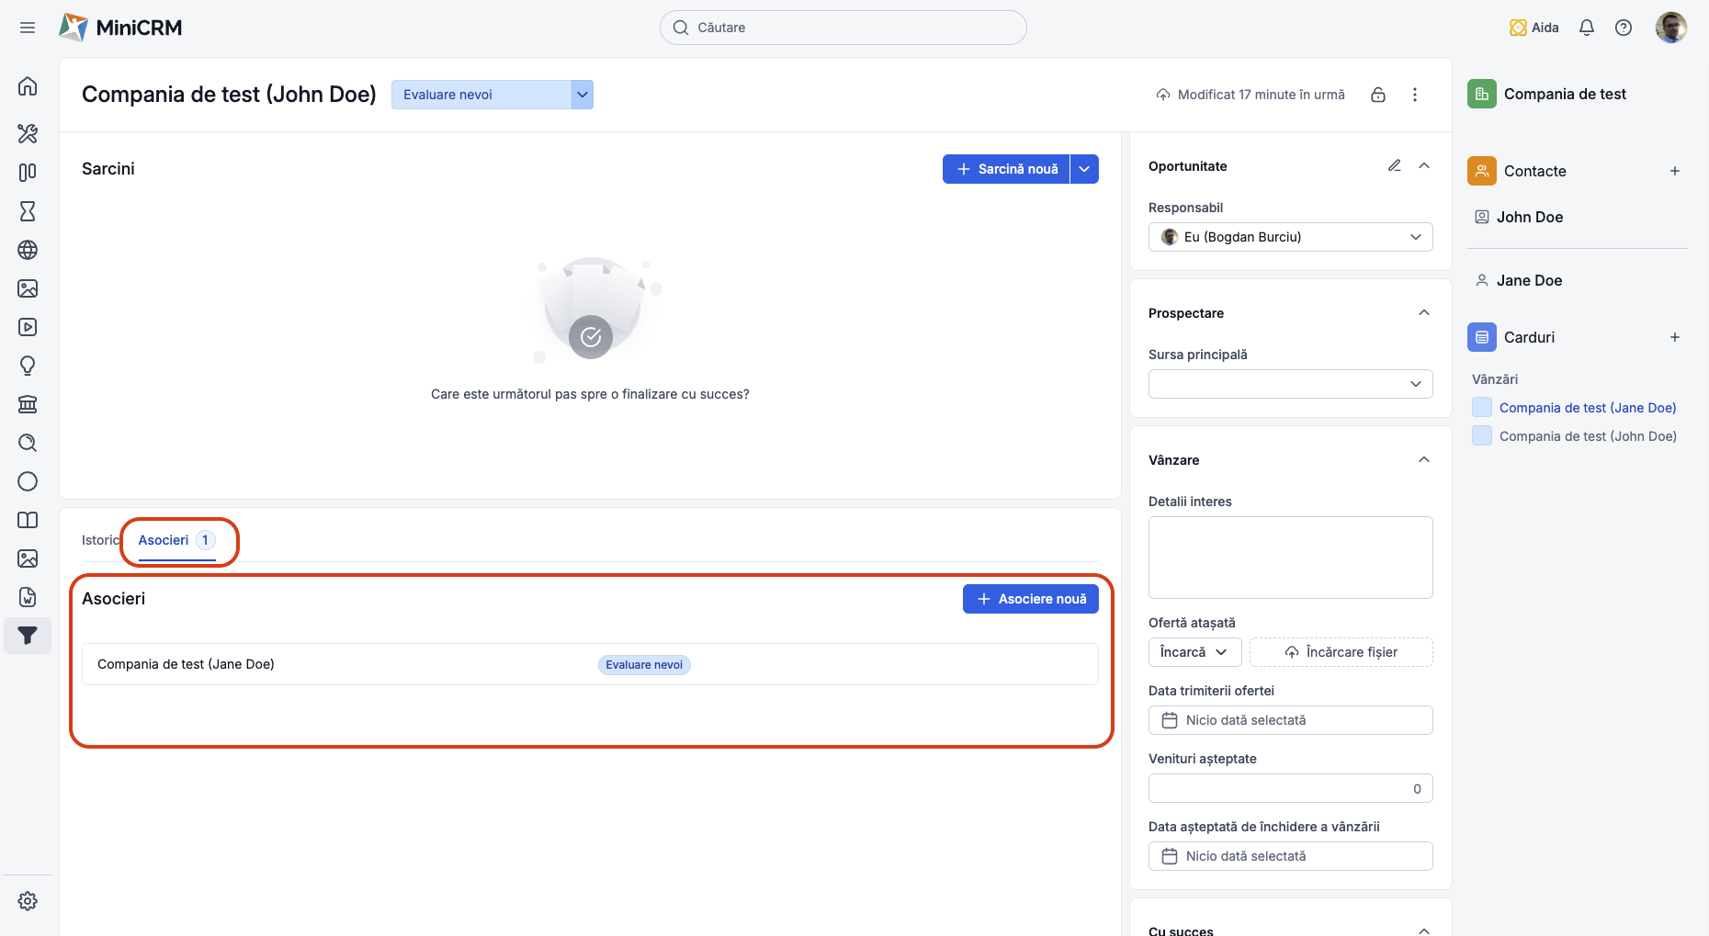Add new contact with plus icon
The image size is (1709, 936).
click(1675, 171)
